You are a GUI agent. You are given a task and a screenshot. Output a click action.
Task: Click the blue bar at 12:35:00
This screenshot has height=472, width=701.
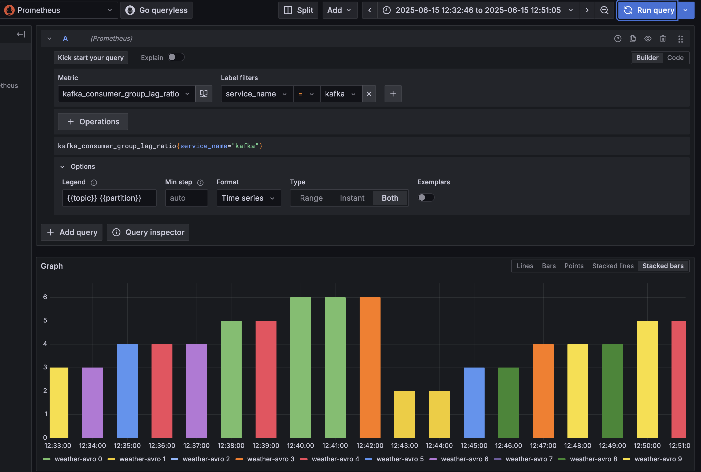(127, 391)
